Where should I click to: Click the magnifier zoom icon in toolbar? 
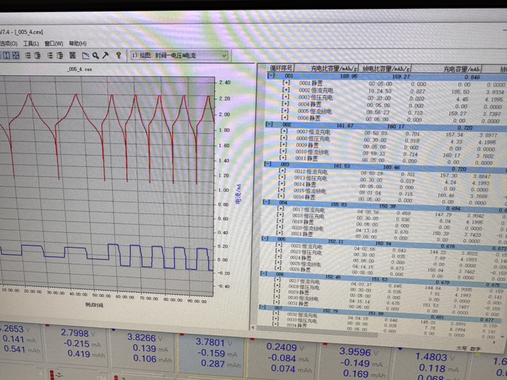96,55
